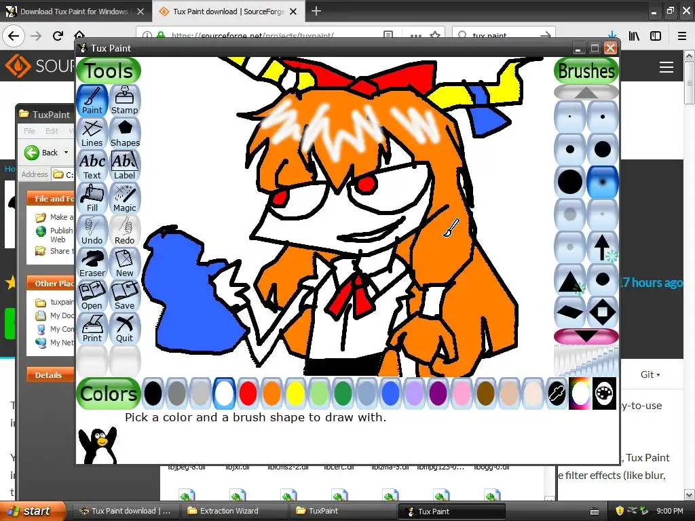Select the Eraser tool
Screen dimensions: 695x521
92,264
